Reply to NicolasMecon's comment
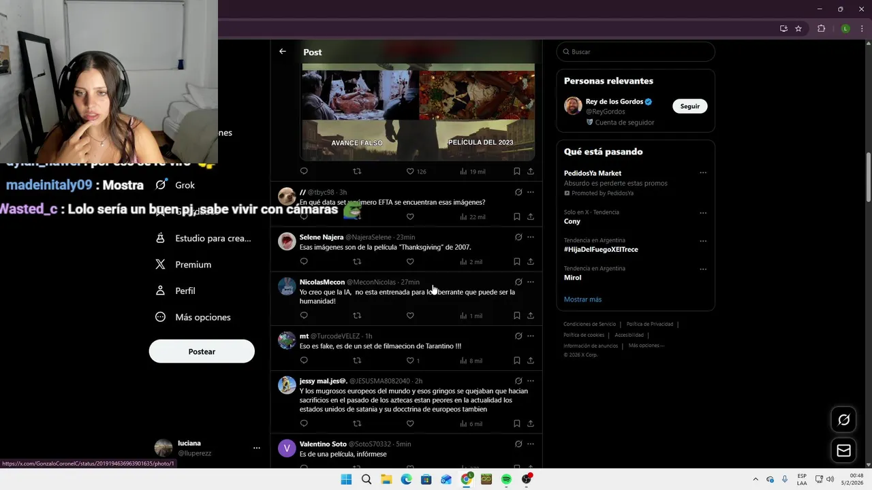The width and height of the screenshot is (872, 490). pyautogui.click(x=304, y=316)
